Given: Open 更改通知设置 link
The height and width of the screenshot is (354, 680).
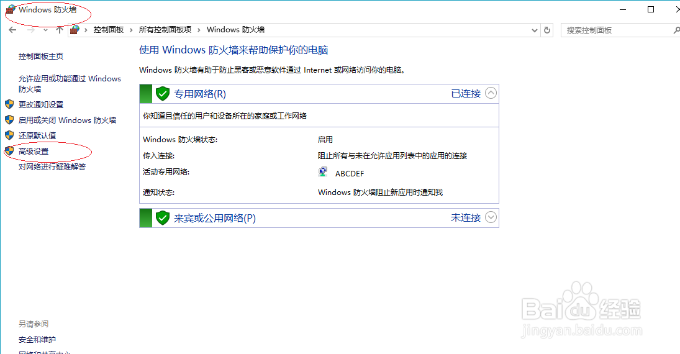Looking at the screenshot, I should (41, 104).
